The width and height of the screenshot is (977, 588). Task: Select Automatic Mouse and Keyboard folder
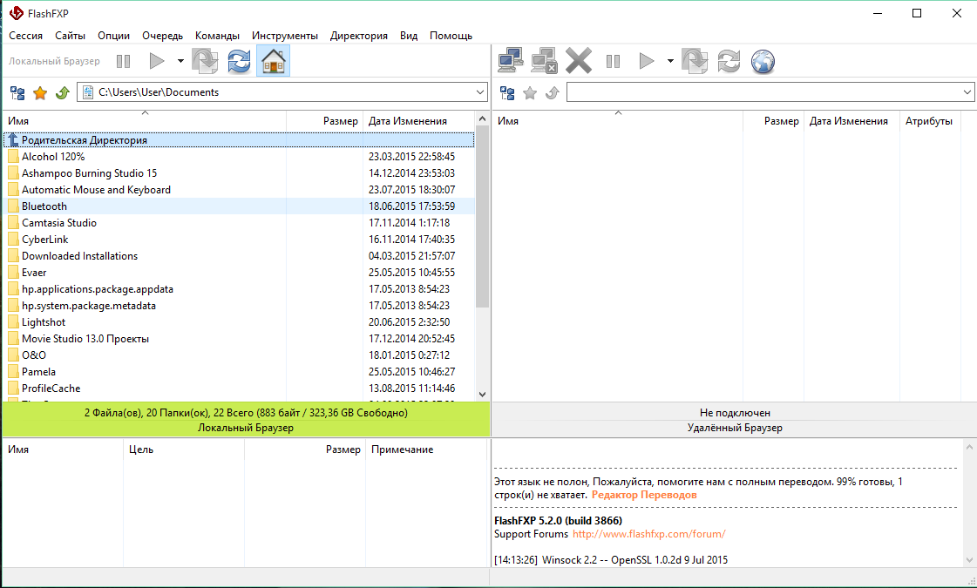[x=239, y=189]
